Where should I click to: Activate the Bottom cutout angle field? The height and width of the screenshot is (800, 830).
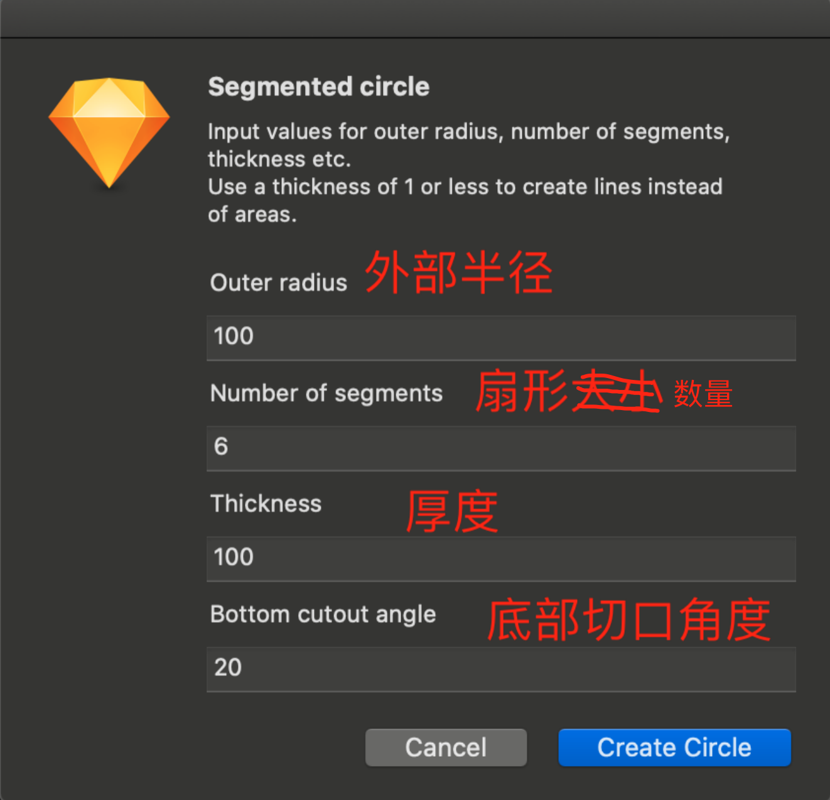(x=501, y=669)
